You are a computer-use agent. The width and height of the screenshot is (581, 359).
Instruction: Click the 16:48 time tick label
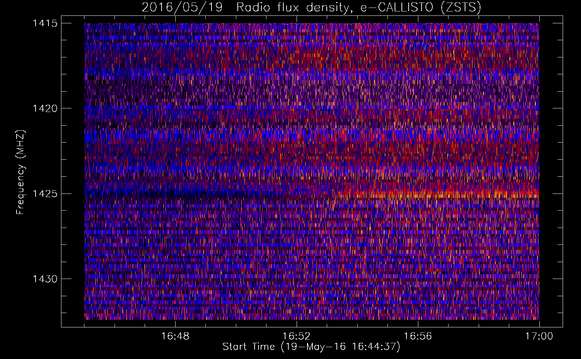pyautogui.click(x=175, y=336)
